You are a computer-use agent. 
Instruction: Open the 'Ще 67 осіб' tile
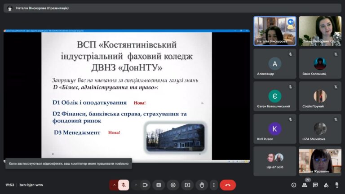(275, 161)
